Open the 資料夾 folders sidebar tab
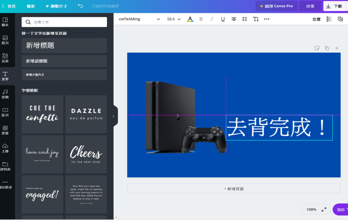348x220 pixels. (x=5, y=167)
